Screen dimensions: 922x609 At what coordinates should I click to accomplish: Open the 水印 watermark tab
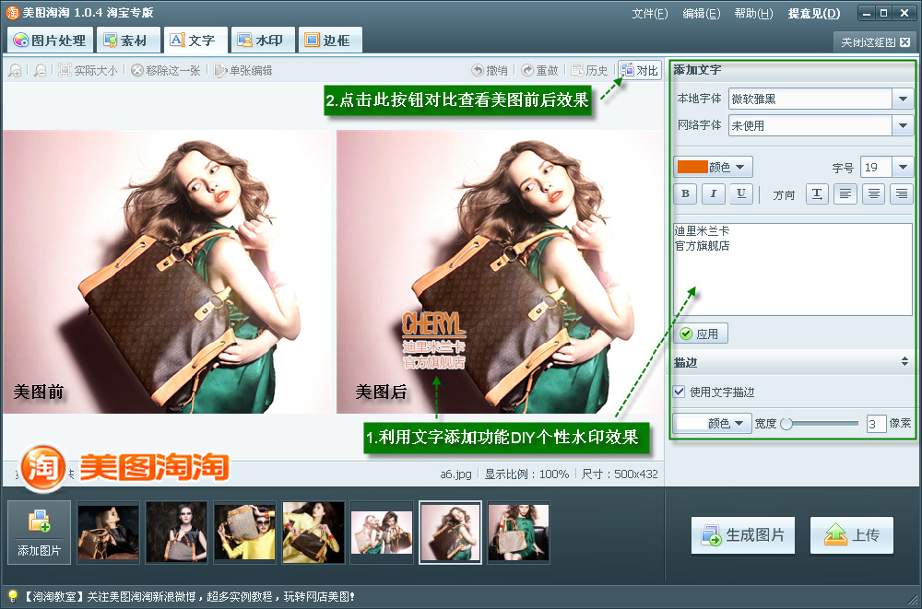tap(262, 40)
